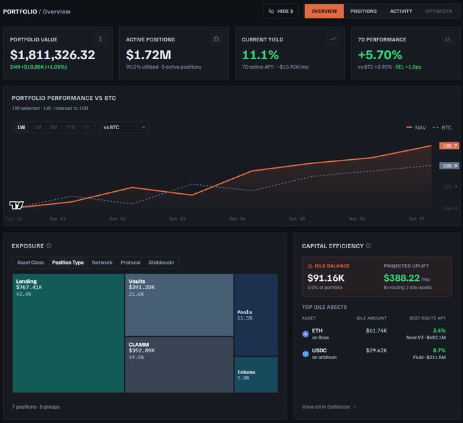Click the info icon next to CAPITAL EFFICIENCY

tap(368, 246)
